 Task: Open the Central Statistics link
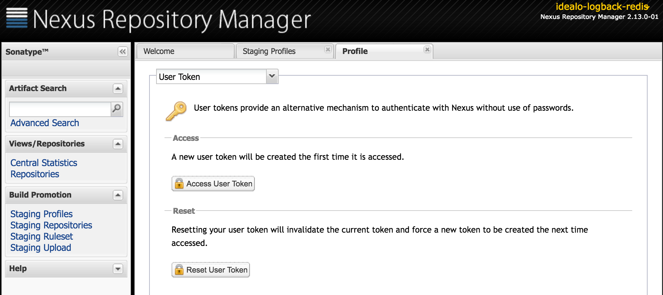(x=44, y=163)
